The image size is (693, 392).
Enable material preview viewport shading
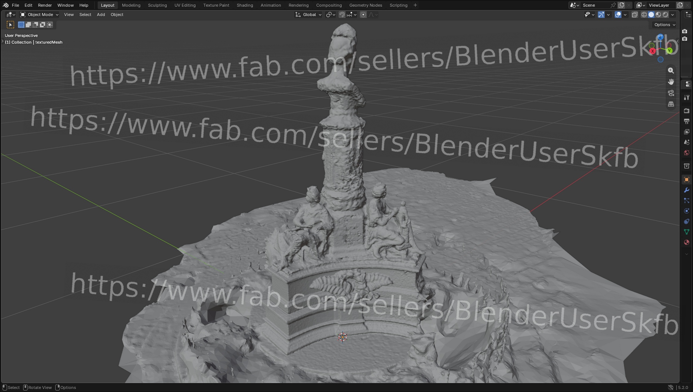pyautogui.click(x=658, y=15)
